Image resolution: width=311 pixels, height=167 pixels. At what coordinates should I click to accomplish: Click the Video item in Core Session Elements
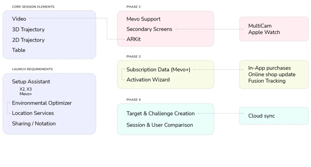pos(19,19)
